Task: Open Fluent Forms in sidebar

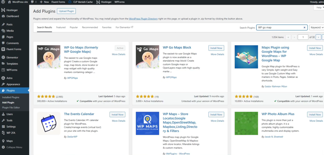Action: [14, 49]
